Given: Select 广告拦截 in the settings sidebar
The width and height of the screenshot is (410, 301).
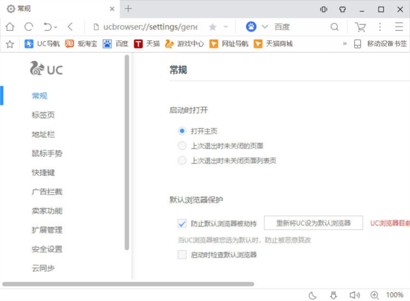Looking at the screenshot, I should (x=47, y=192).
